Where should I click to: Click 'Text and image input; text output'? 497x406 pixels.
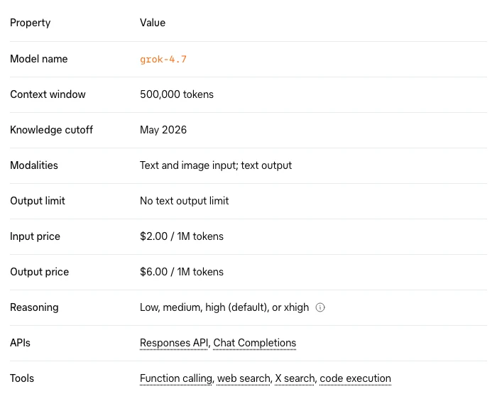coord(216,165)
